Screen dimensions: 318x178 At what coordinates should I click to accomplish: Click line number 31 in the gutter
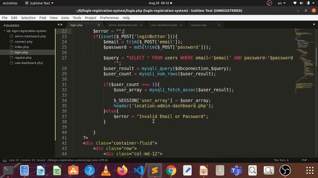click(64, 85)
